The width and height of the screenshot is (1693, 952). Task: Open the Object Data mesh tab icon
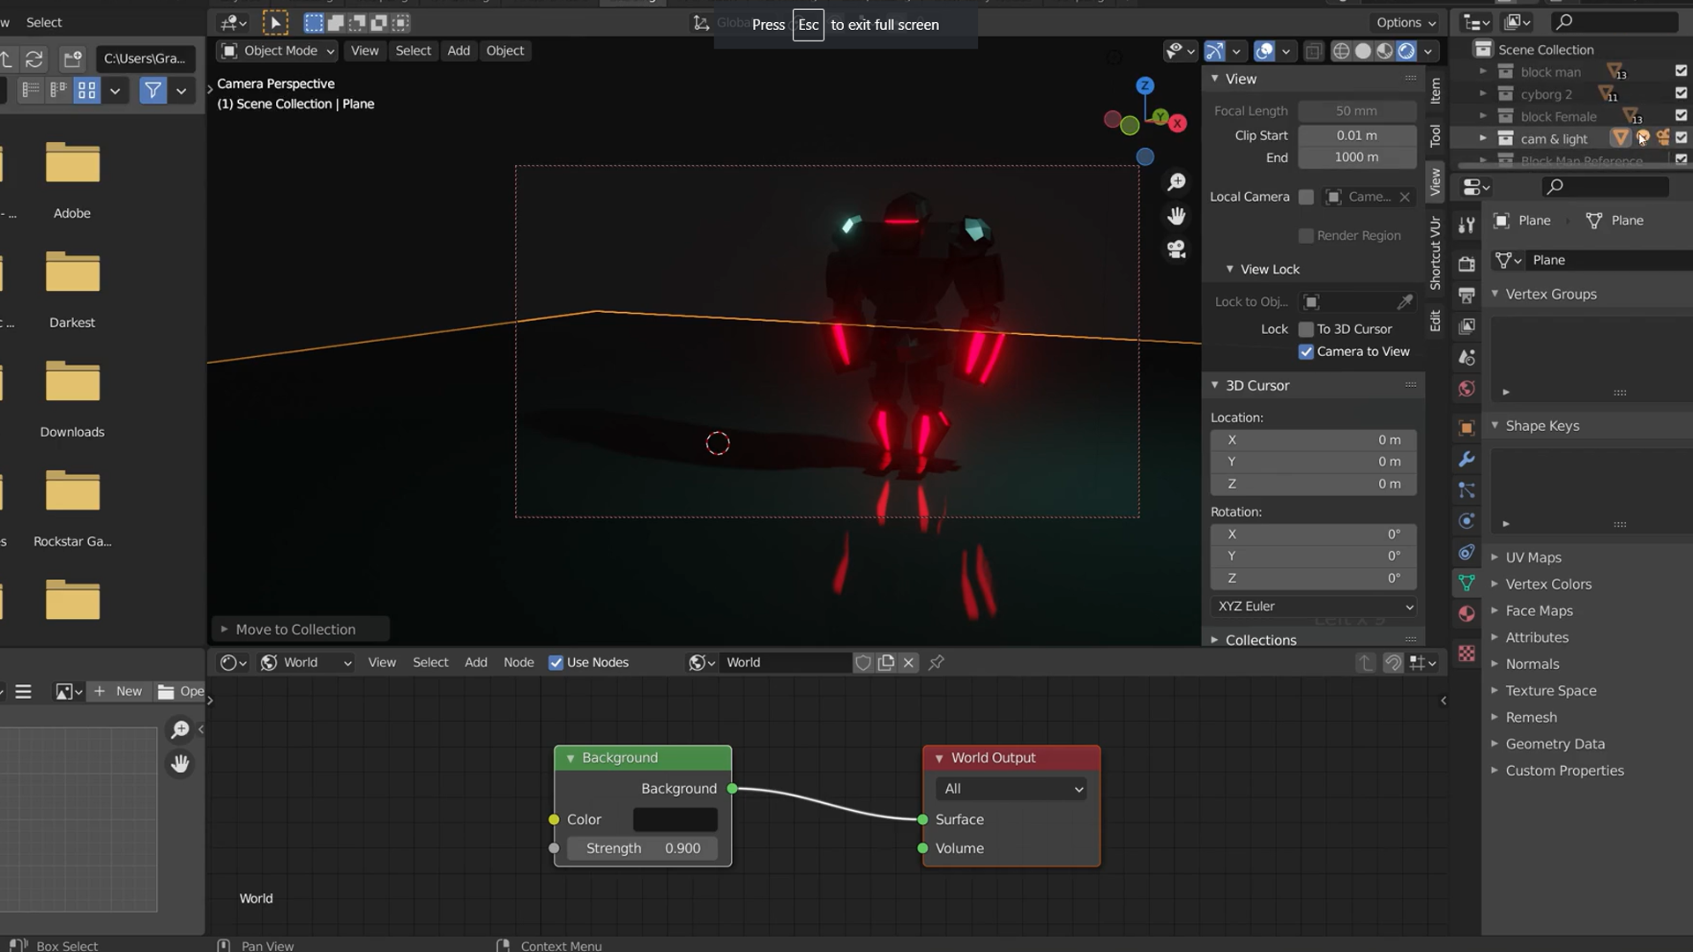click(1466, 584)
